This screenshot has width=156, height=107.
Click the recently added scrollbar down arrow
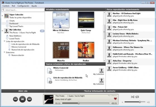104,61
